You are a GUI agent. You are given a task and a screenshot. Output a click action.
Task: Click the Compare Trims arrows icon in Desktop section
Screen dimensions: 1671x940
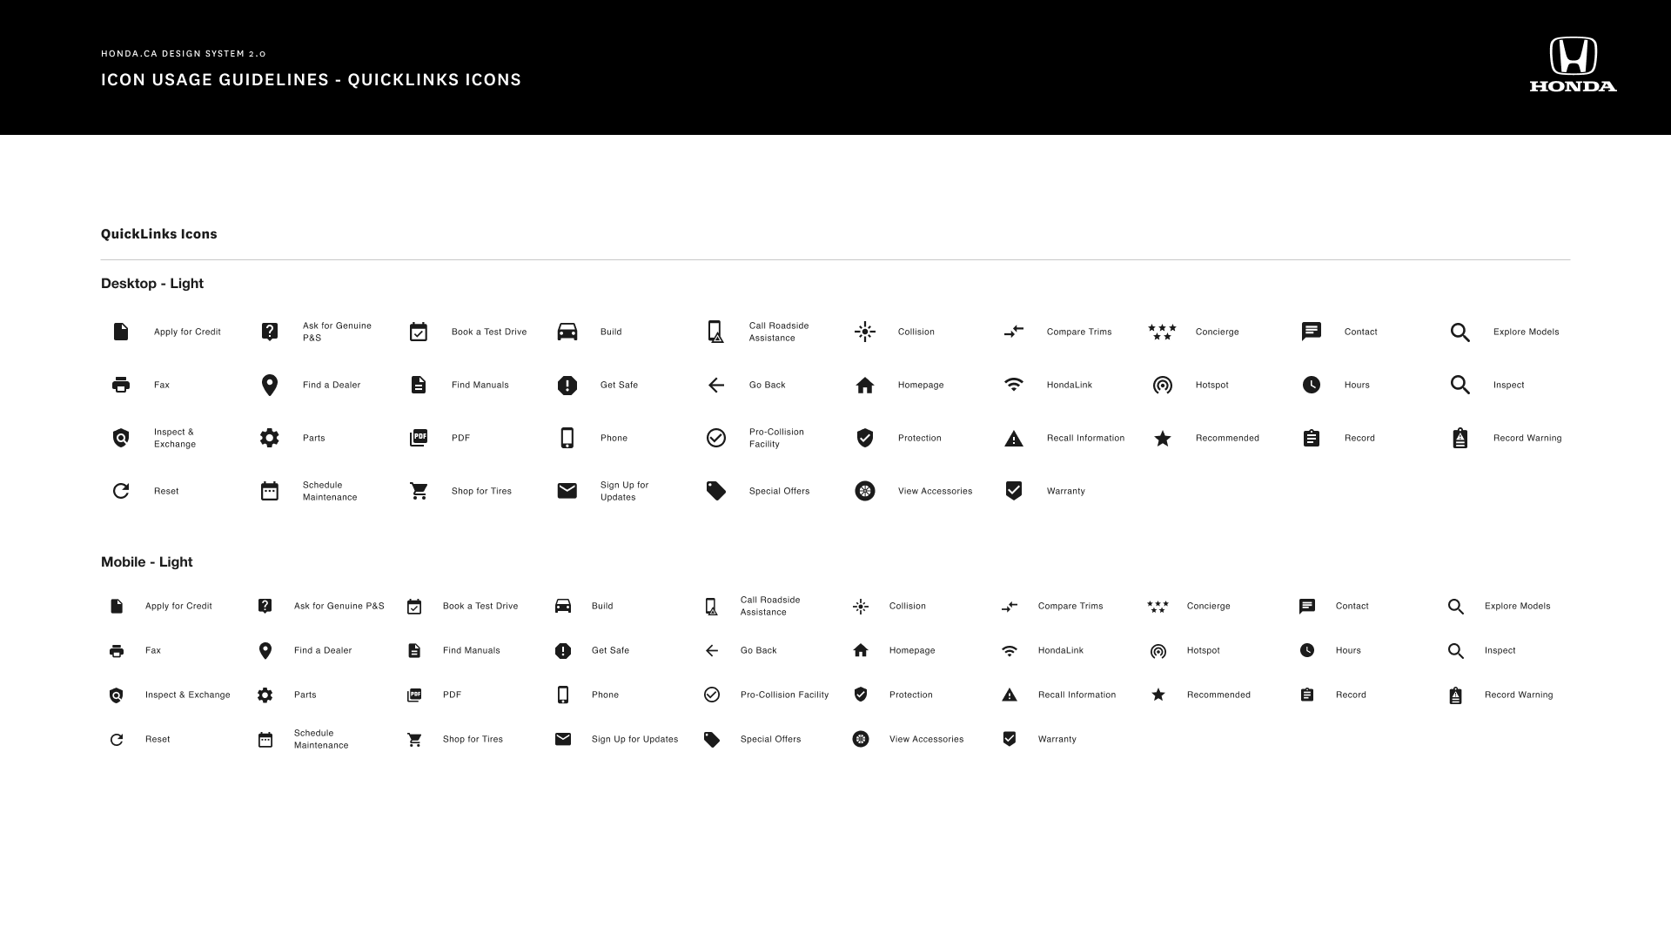point(1014,332)
